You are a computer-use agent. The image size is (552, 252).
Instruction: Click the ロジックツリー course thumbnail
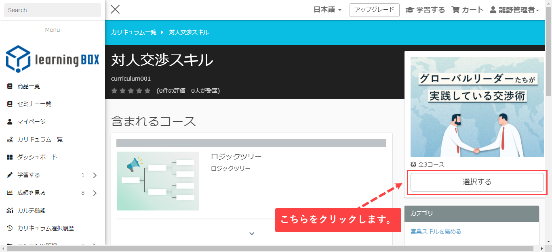pos(158,181)
